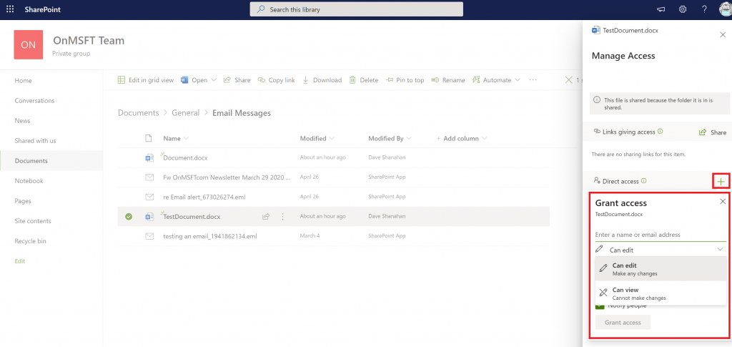Screen dimensions: 732x347
Task: Click info icon next to Links giving access
Action: tap(660, 132)
